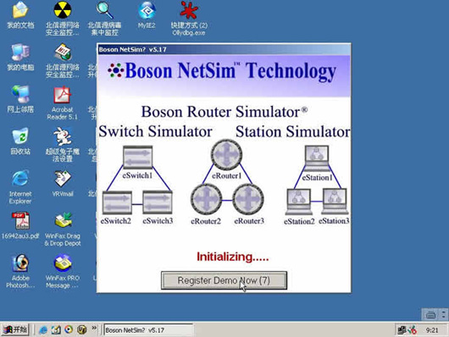Click the colorful disc quick launch icon
The image size is (449, 337).
(x=69, y=329)
